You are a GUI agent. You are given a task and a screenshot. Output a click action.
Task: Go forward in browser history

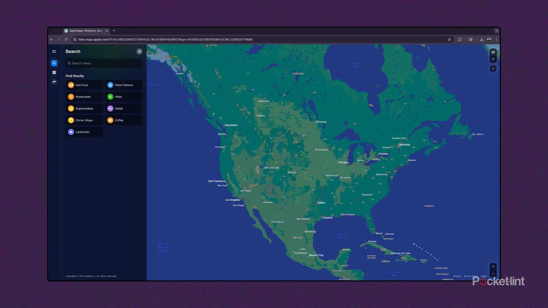(58, 39)
